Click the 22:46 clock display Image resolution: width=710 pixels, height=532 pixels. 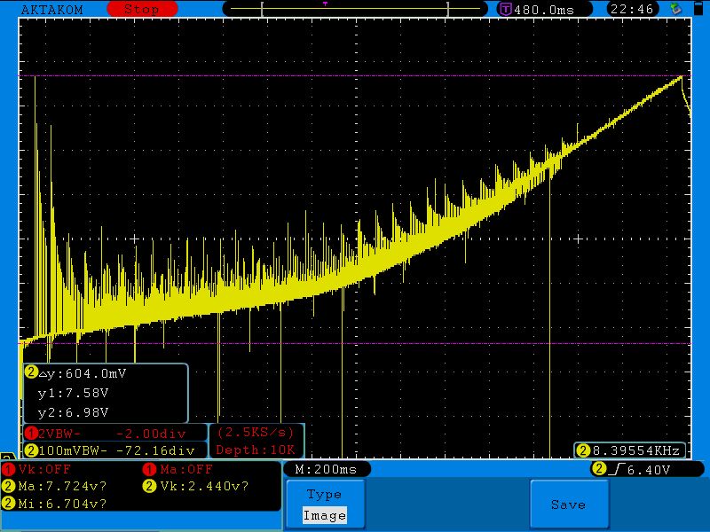click(x=632, y=9)
